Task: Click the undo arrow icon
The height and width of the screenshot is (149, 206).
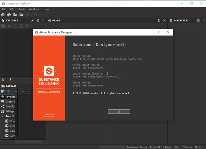Action: [27, 15]
